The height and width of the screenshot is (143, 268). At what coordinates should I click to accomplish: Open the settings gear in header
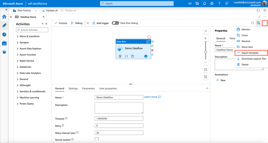point(212,3)
